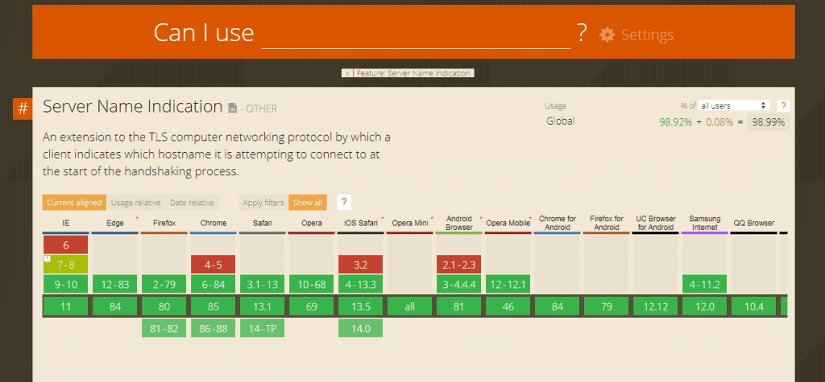Image resolution: width=825 pixels, height=382 pixels.
Task: Open the all users usage dropdown
Action: click(734, 105)
